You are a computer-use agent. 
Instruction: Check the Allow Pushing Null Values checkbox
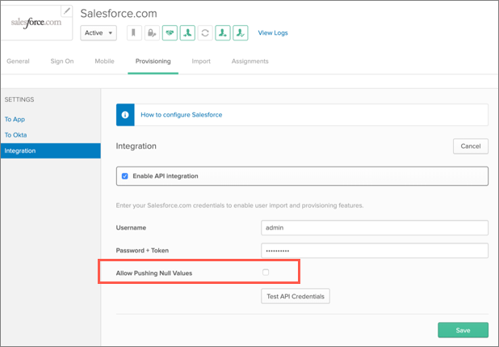pos(266,273)
